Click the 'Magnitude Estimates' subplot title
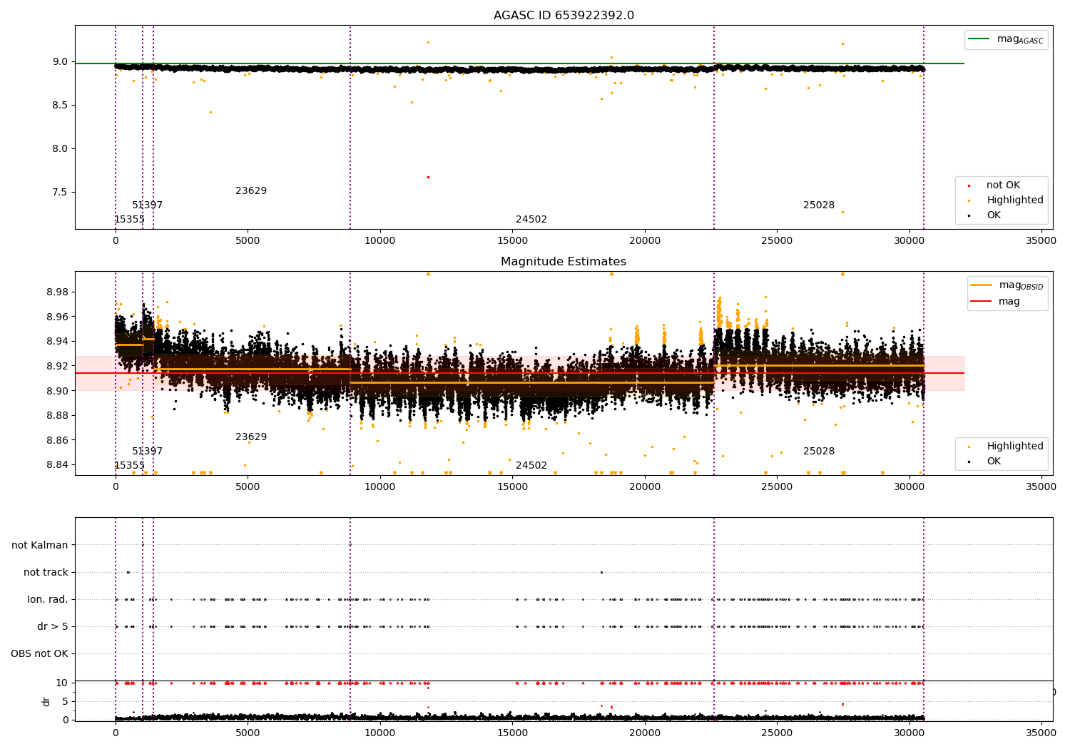The width and height of the screenshot is (1070, 749). (x=564, y=262)
